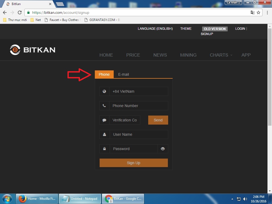
Task: Click the Send verification code button
Action: pyautogui.click(x=158, y=120)
